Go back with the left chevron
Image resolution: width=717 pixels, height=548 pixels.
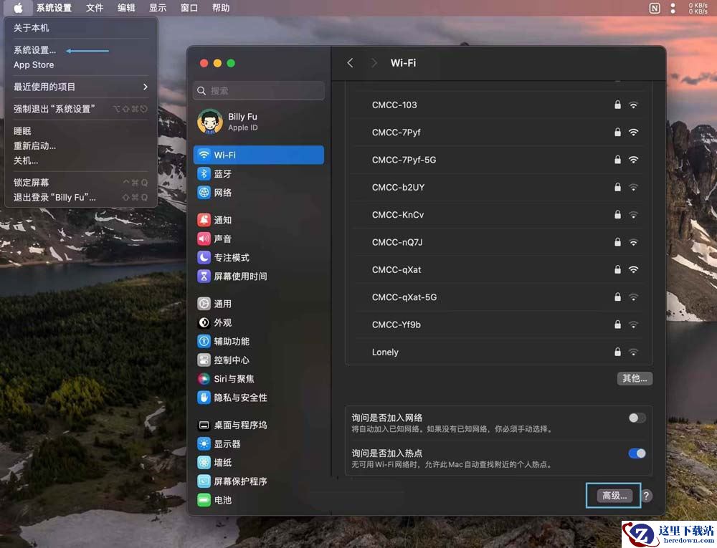pos(351,63)
